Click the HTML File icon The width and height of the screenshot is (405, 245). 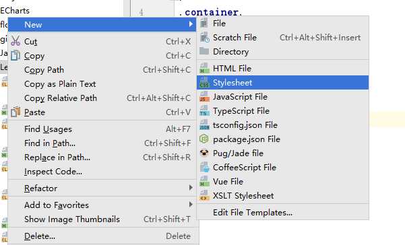204,69
